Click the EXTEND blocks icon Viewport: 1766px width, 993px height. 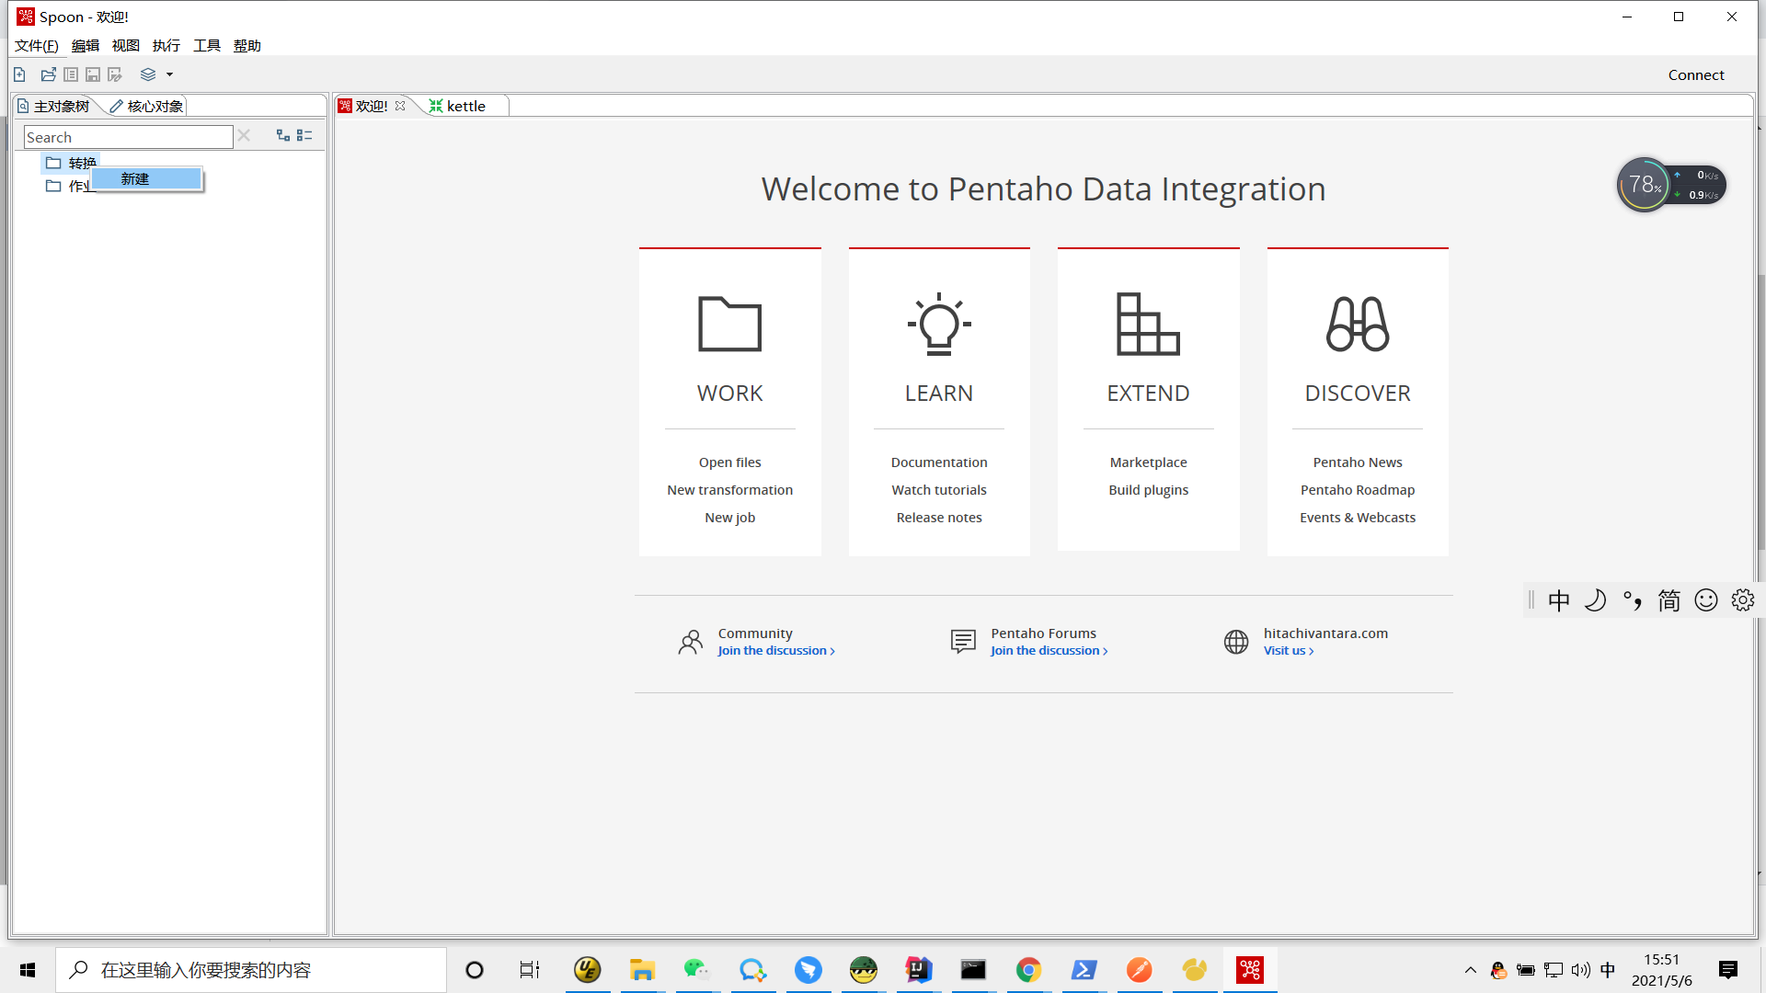click(x=1148, y=324)
